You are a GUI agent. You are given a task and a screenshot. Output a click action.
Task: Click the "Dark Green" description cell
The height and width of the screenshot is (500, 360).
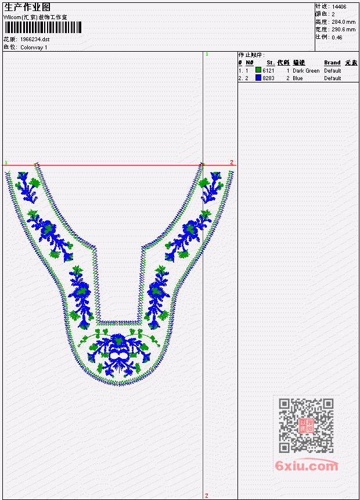click(x=306, y=70)
